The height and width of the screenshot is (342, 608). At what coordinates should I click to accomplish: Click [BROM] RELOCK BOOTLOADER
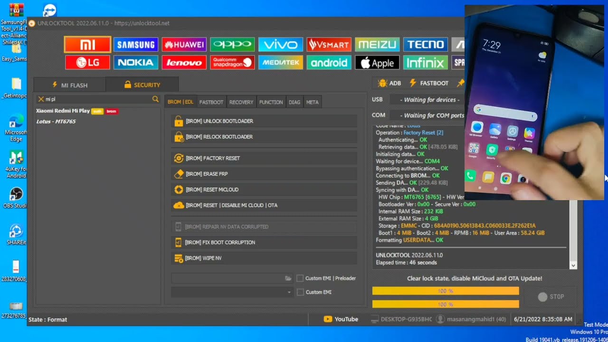264,137
